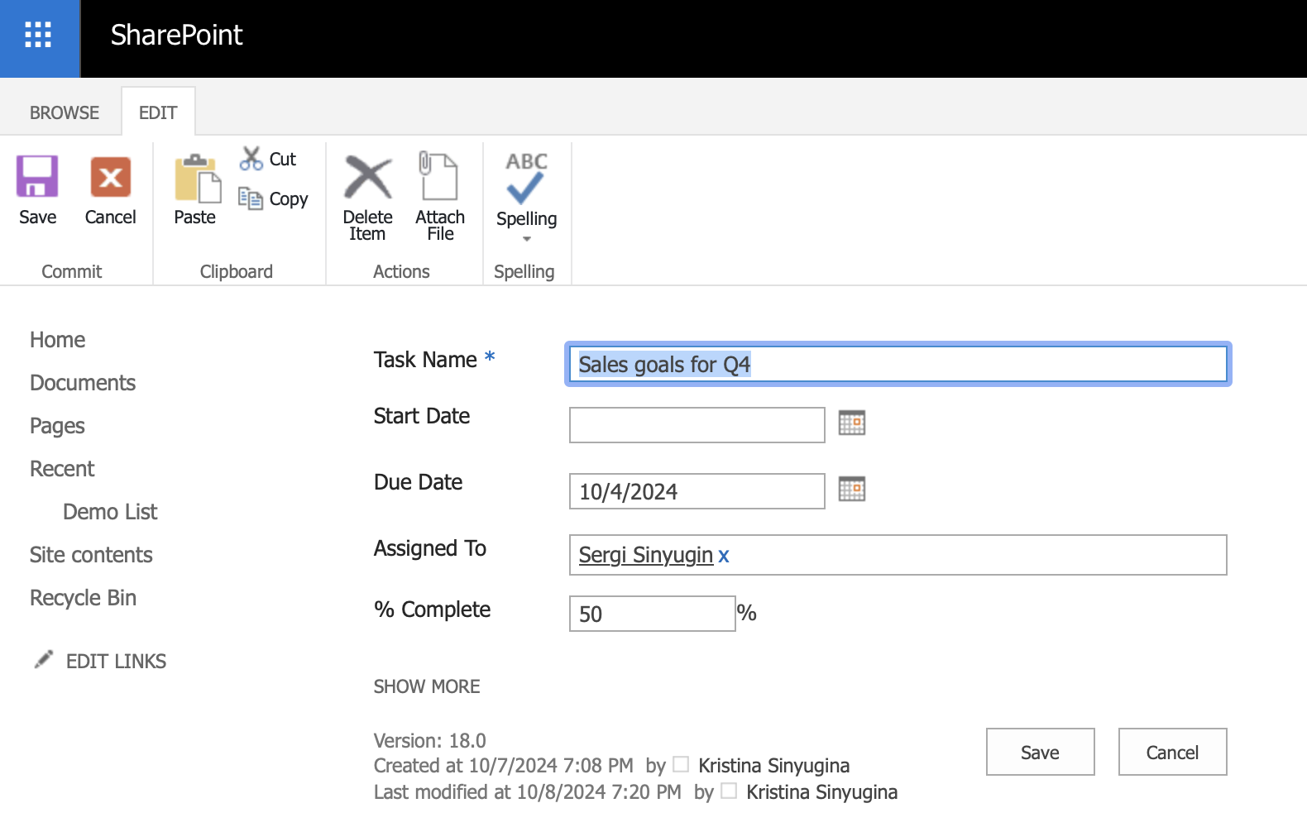Open Demo List in navigation
This screenshot has width=1307, height=827.
(x=110, y=512)
